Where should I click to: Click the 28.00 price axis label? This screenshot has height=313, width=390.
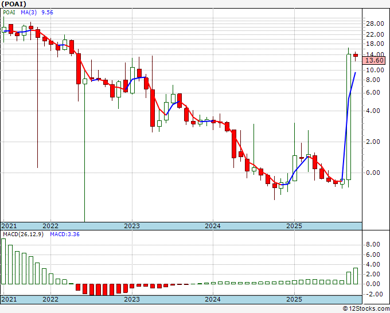(x=375, y=24)
